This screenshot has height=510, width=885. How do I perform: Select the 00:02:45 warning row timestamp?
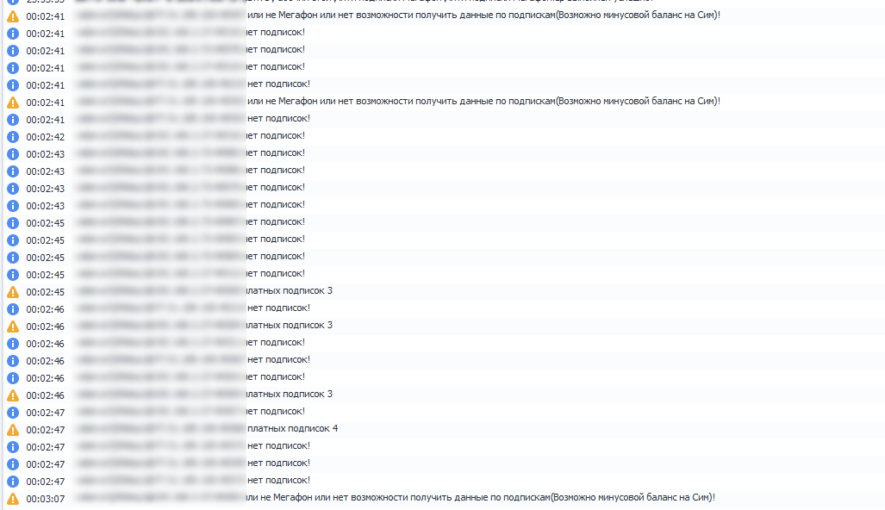45,292
